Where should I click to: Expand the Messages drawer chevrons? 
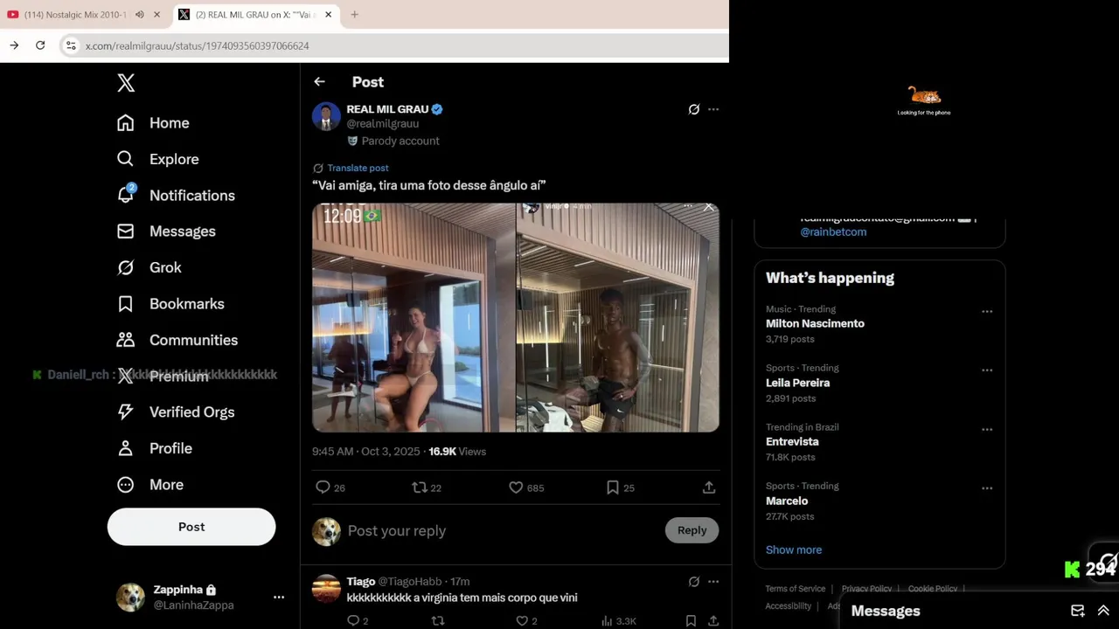pyautogui.click(x=1103, y=611)
